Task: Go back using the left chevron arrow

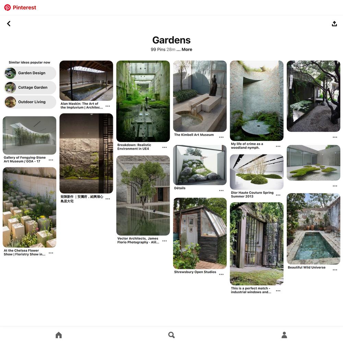Action: click(x=9, y=24)
